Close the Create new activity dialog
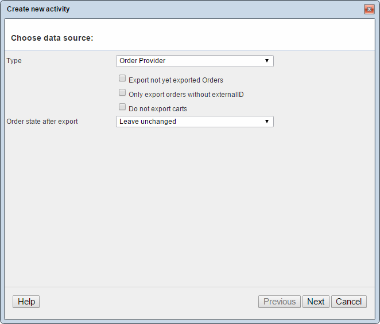 369,9
